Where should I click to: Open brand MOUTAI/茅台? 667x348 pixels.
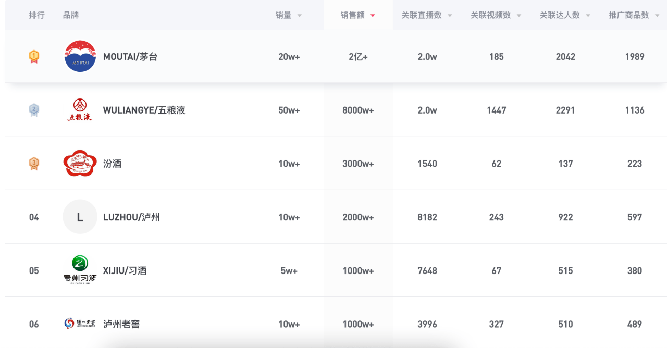130,57
